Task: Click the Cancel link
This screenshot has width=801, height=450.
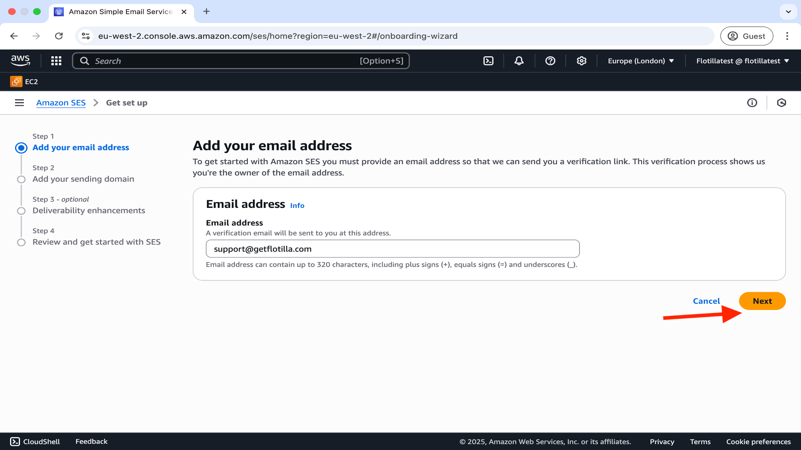Action: coord(706,301)
